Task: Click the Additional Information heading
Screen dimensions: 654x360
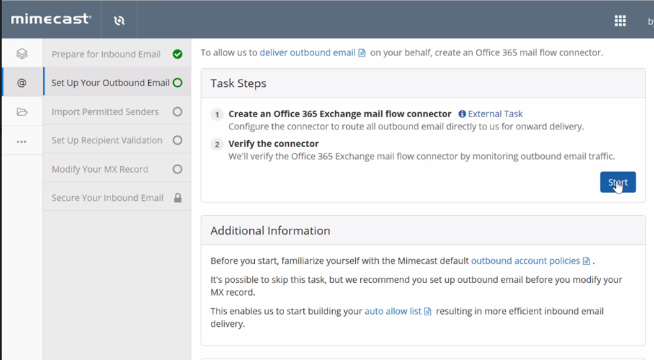Action: click(x=270, y=231)
